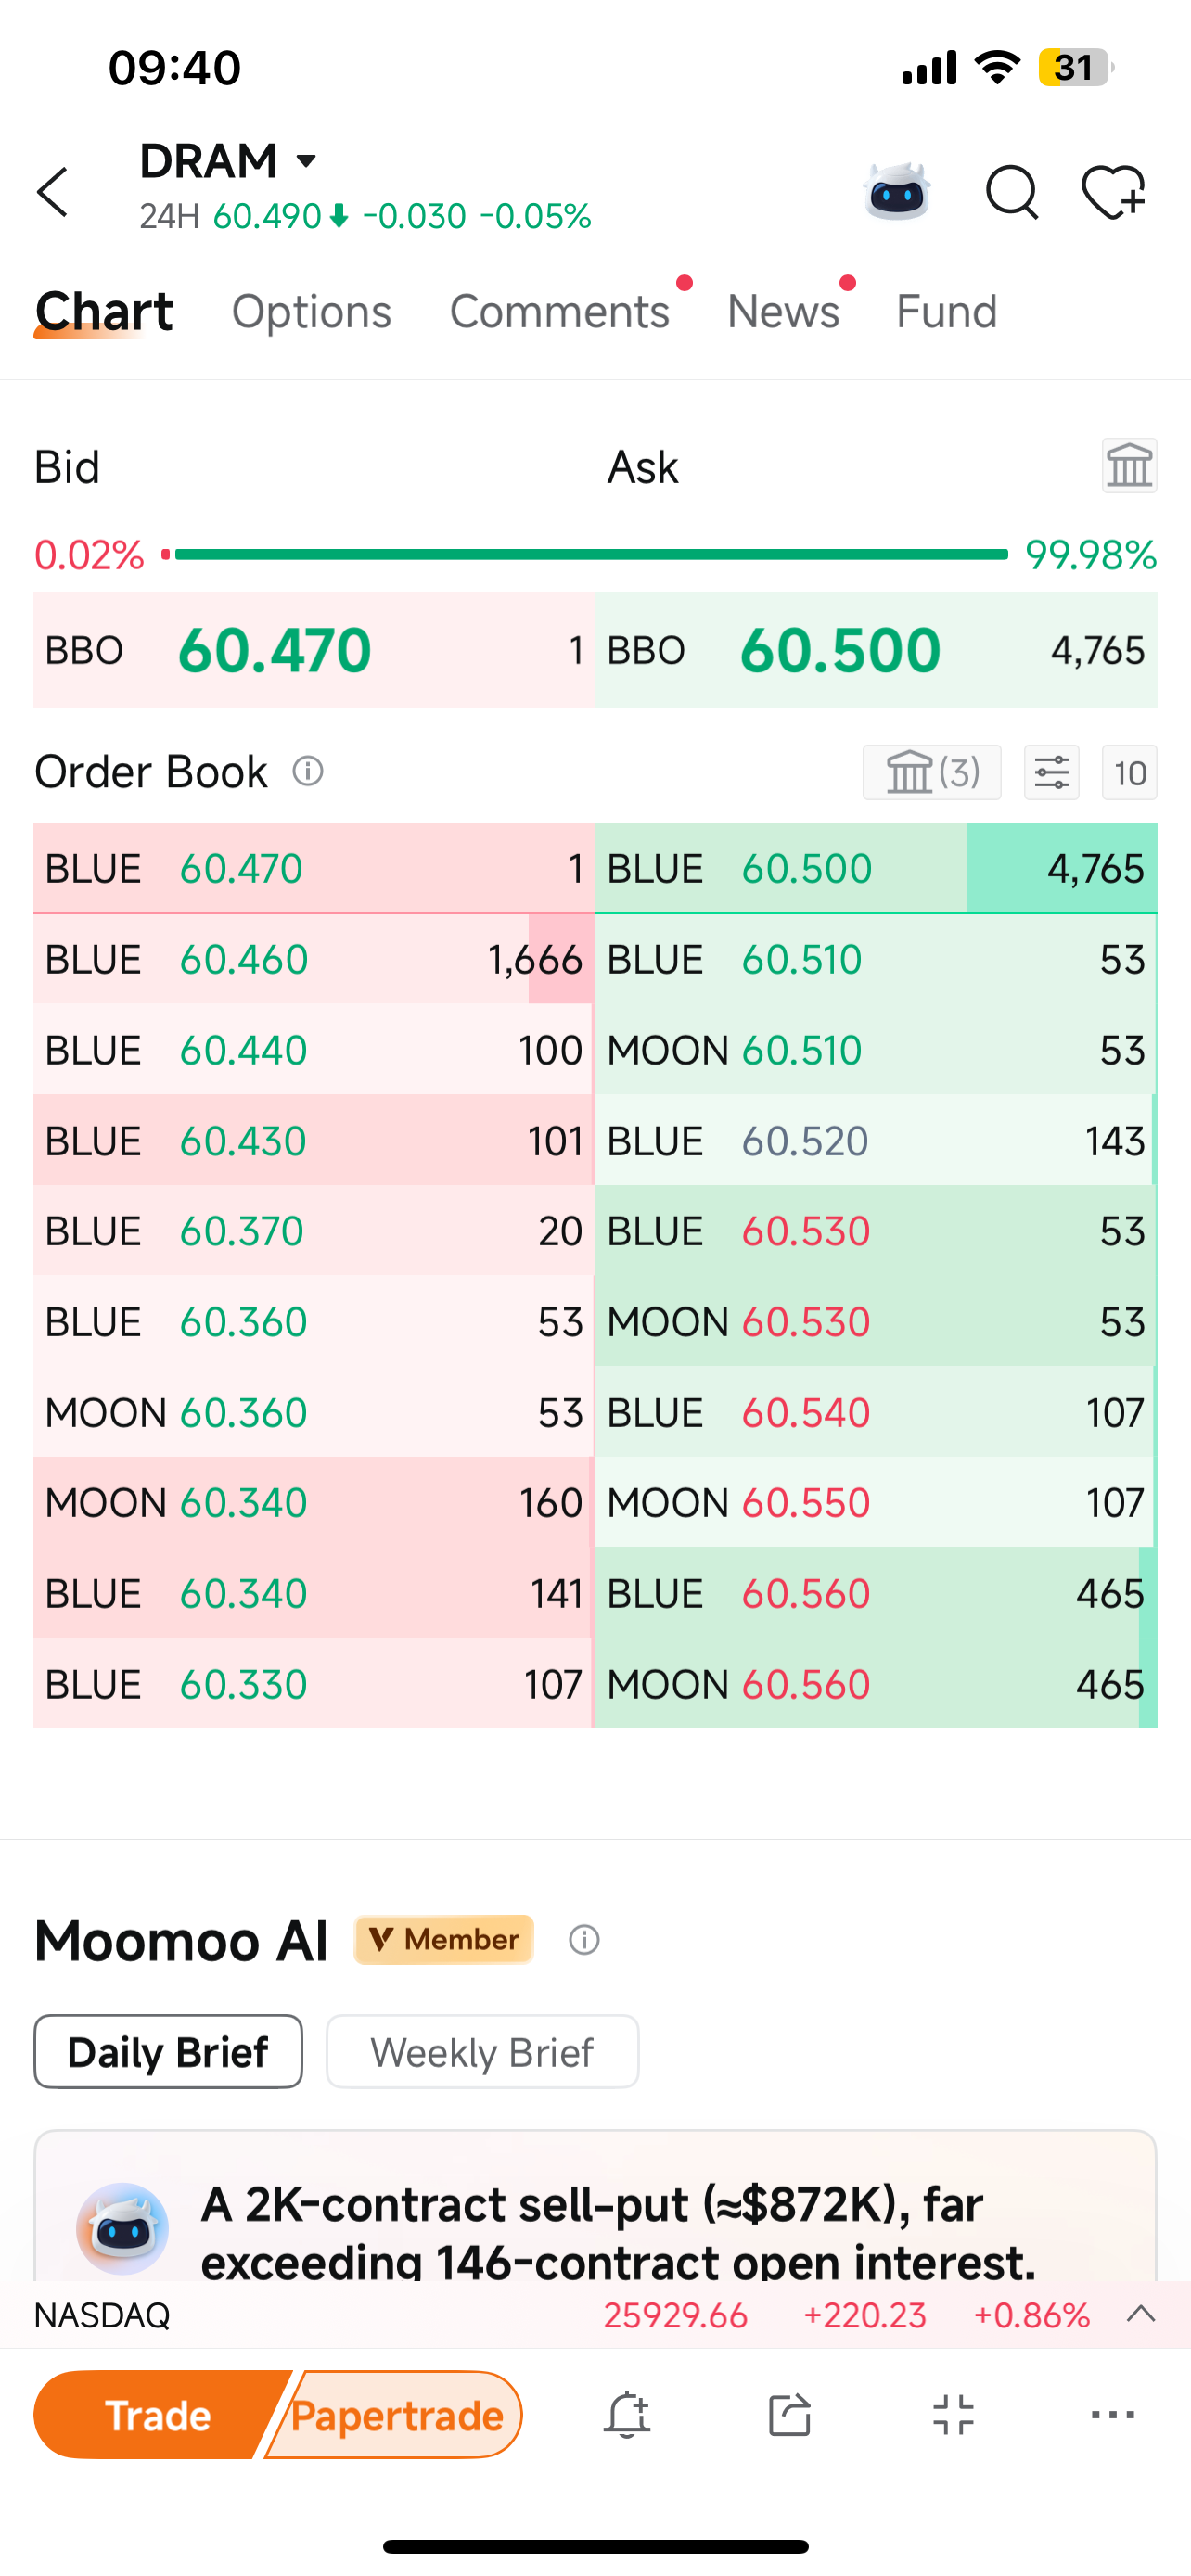Tap the MOON bid row at 60.340
This screenshot has height=2576, width=1191.
coord(314,1502)
